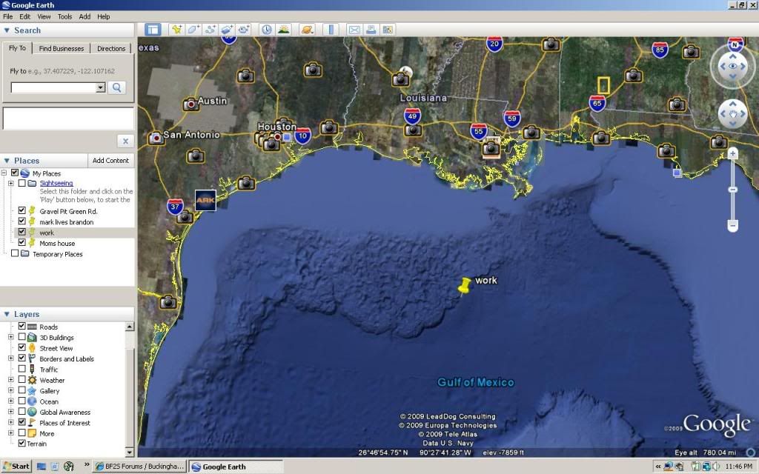The image size is (759, 474).
Task: Click the search magnifier button
Action: [x=116, y=87]
